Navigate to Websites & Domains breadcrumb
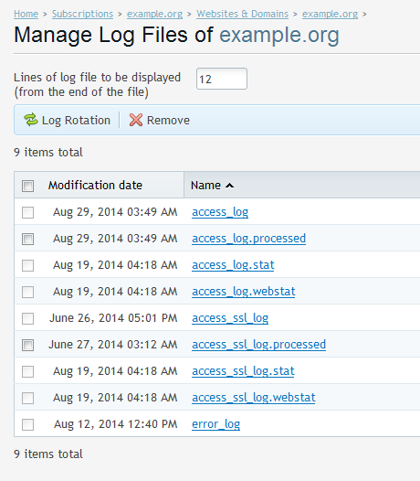The image size is (420, 481). 242,14
